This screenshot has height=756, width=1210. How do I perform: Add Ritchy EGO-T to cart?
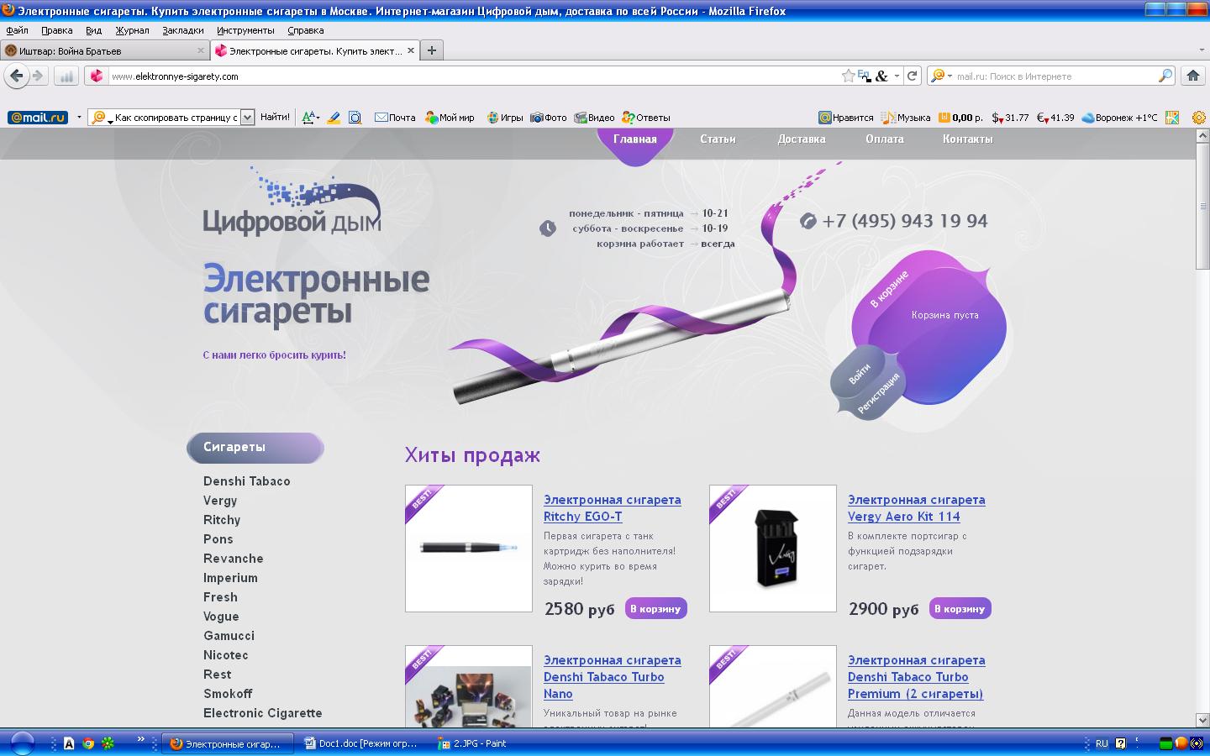655,608
